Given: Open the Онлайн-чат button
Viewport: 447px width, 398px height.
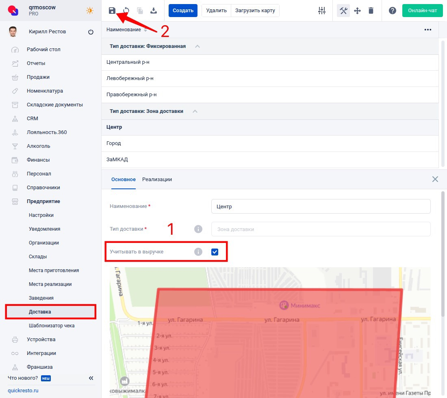Looking at the screenshot, I should (422, 11).
